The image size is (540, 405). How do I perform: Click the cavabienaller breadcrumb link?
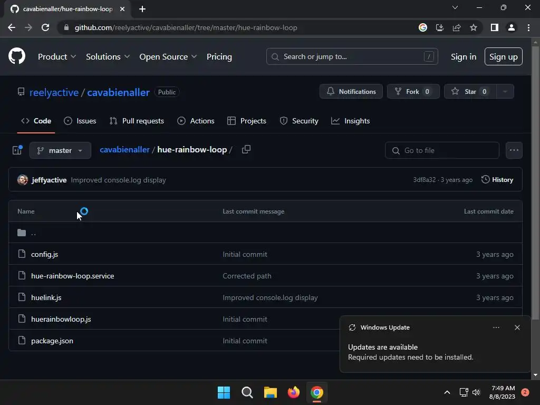click(124, 149)
